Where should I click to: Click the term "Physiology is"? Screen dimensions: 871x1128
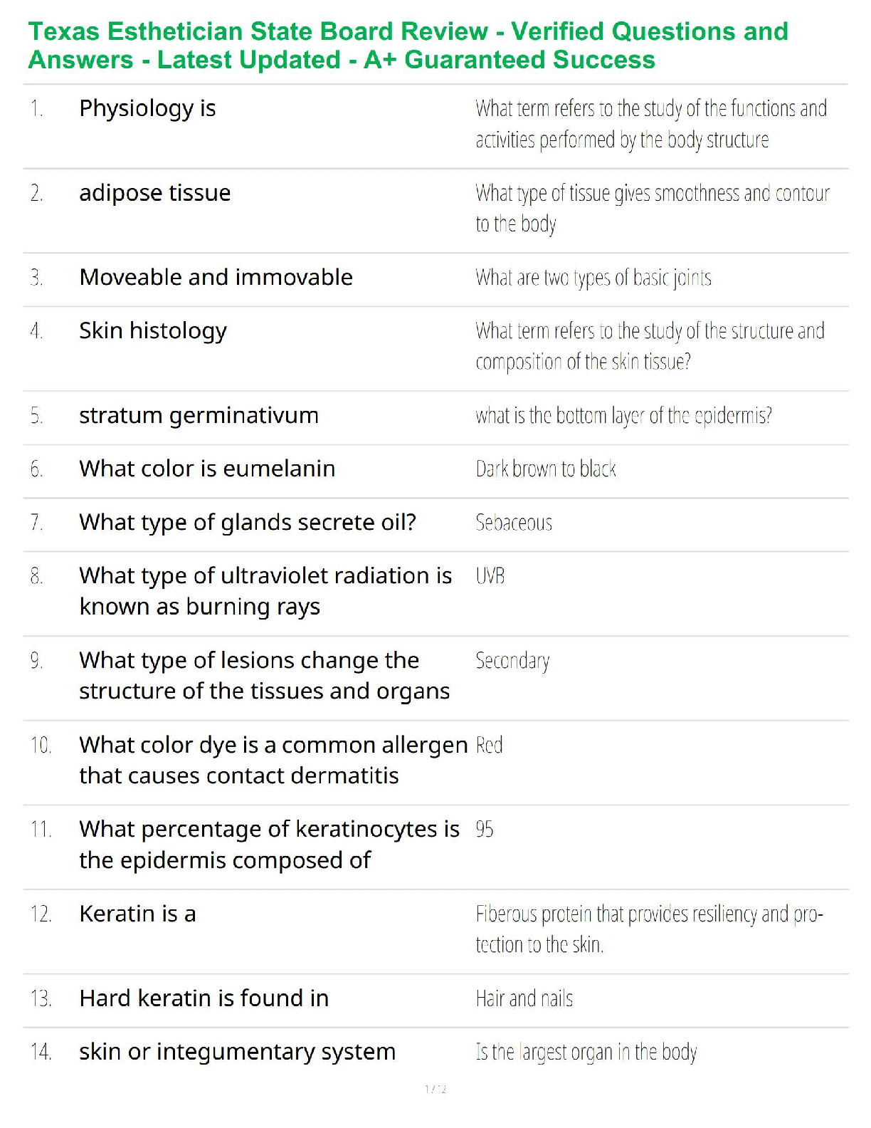[x=147, y=108]
